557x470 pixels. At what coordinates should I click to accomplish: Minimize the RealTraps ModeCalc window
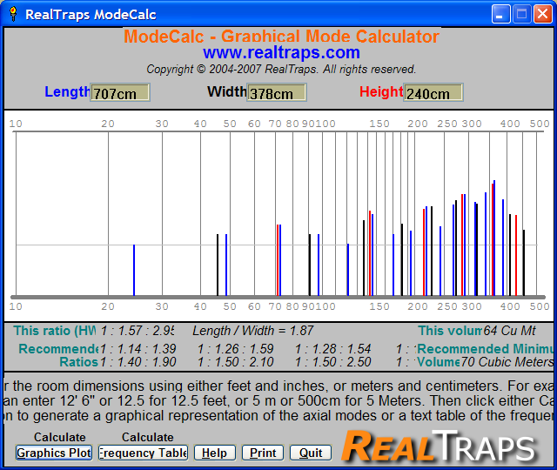tap(500, 15)
